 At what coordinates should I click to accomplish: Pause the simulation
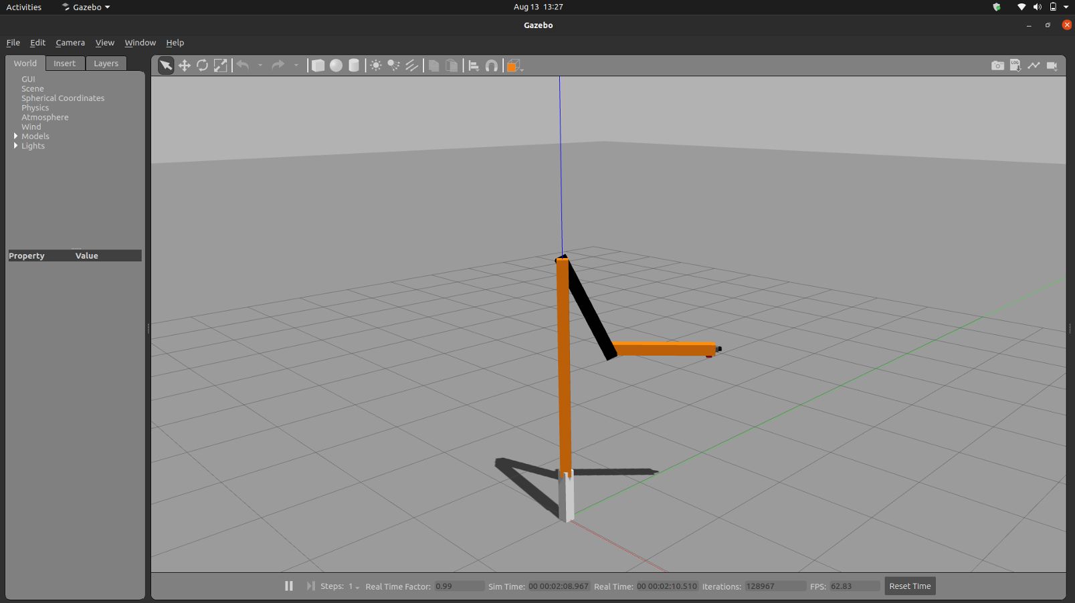[289, 586]
